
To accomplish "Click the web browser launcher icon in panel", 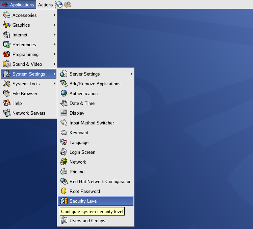I will click(59, 4).
